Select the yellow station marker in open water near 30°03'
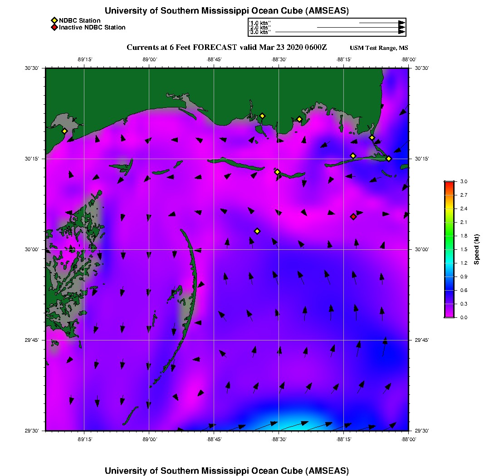This screenshot has width=499, height=476. click(257, 231)
